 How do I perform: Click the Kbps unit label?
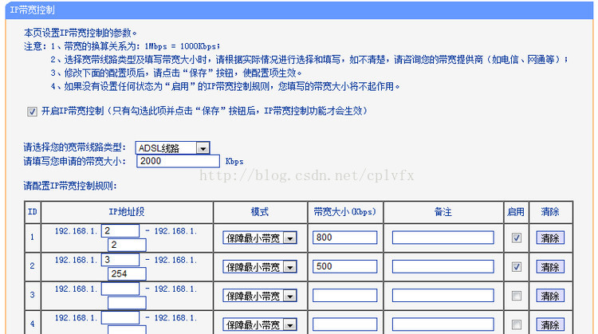click(234, 162)
